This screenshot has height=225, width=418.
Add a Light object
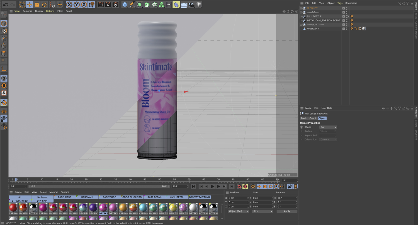(199, 5)
